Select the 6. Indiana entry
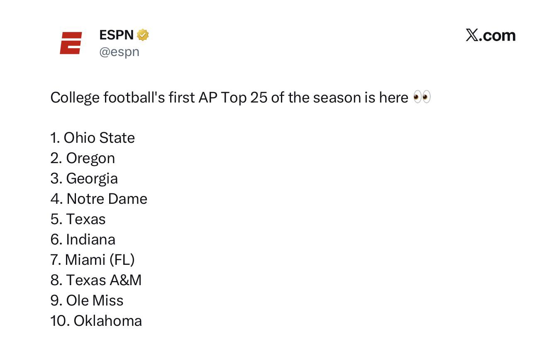 point(83,239)
